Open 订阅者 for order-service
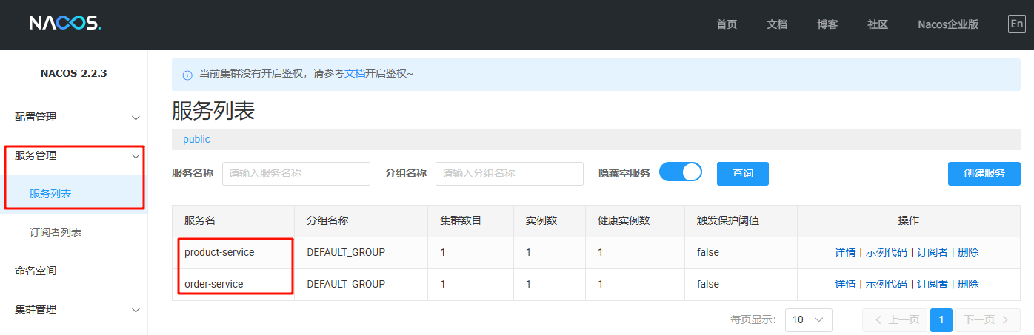1034x335 pixels. tap(933, 284)
